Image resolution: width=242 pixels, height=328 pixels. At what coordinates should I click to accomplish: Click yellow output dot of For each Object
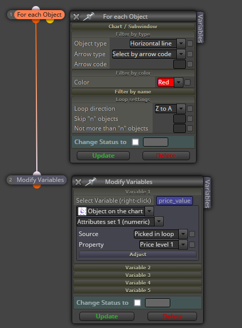point(50,21)
